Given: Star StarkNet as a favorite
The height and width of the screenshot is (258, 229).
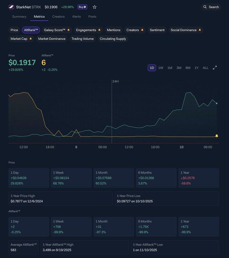Looking at the screenshot, I should click(94, 7).
